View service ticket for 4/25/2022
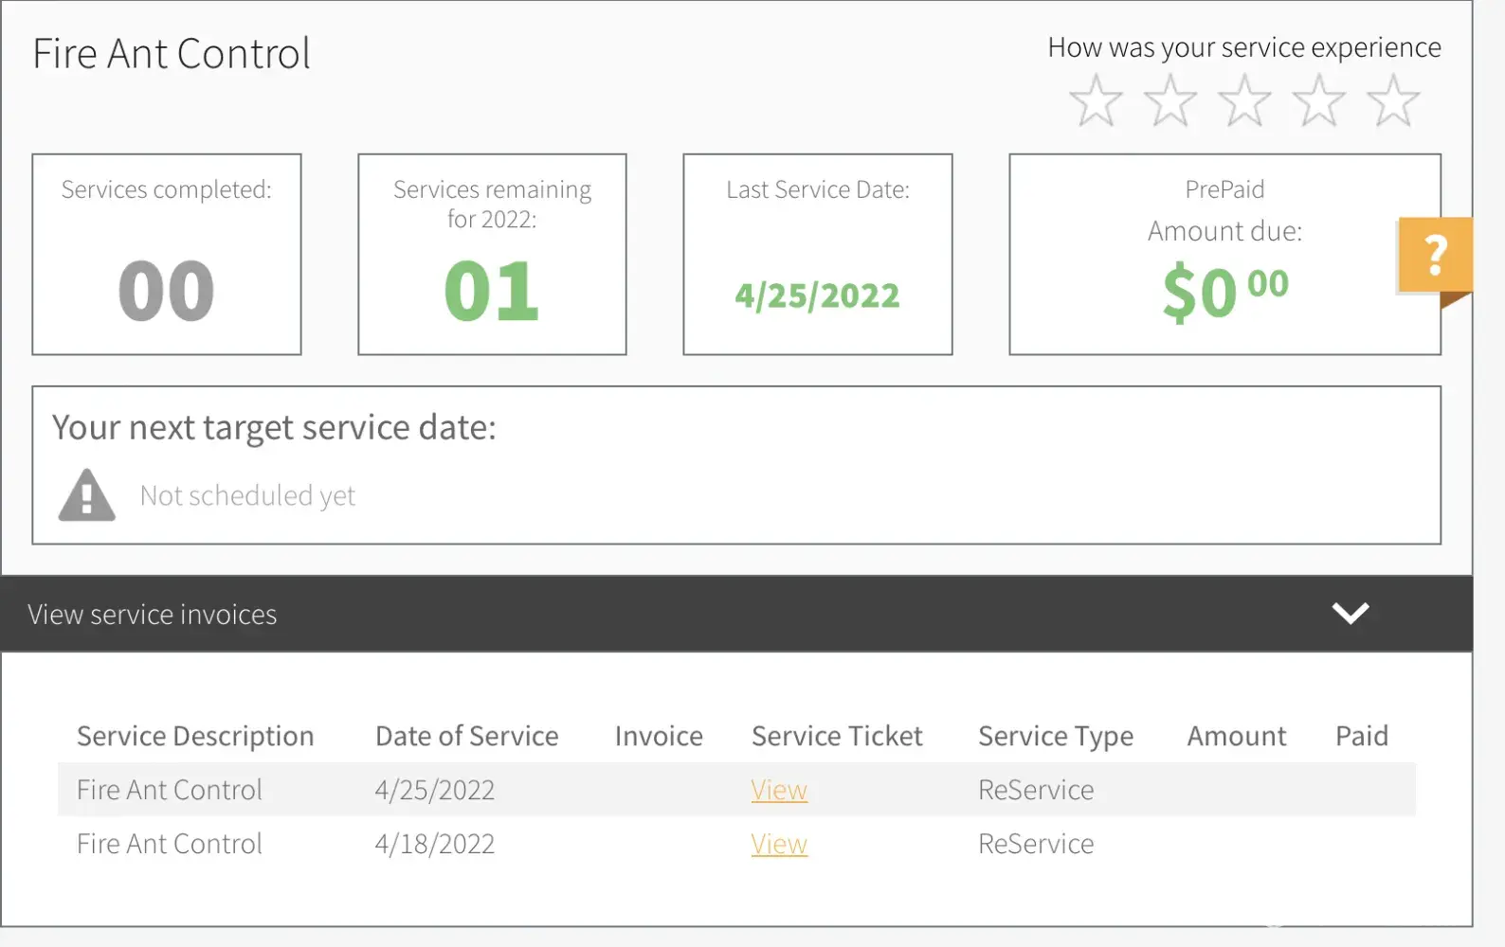 tap(779, 790)
